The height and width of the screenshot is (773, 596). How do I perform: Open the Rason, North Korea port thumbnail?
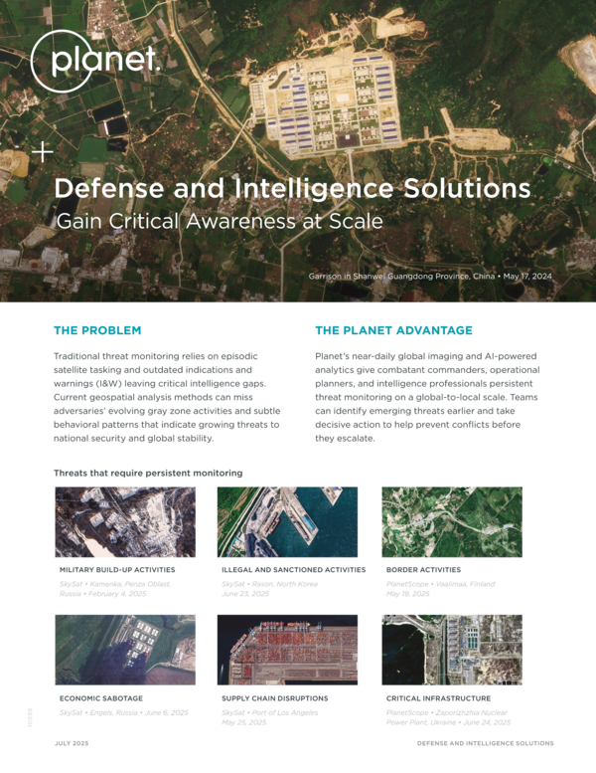287,522
